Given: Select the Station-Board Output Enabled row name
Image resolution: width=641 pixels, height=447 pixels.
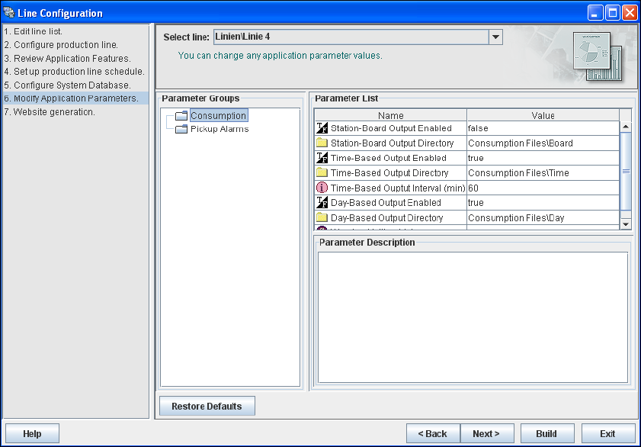Looking at the screenshot, I should pyautogui.click(x=391, y=128).
